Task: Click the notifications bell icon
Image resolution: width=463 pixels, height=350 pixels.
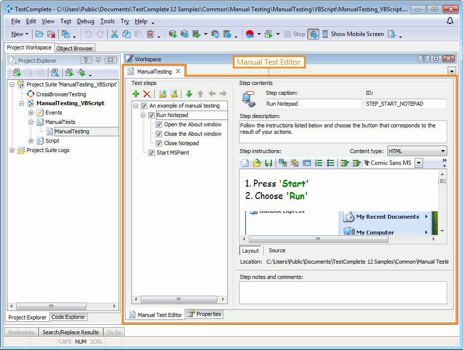Action: click(450, 21)
